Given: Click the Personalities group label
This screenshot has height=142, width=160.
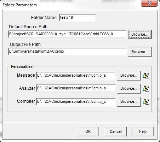Looking at the screenshot, I should coord(22,66).
